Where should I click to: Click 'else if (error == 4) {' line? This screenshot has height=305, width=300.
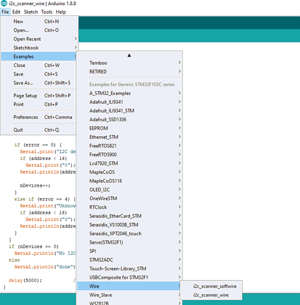tap(45, 199)
